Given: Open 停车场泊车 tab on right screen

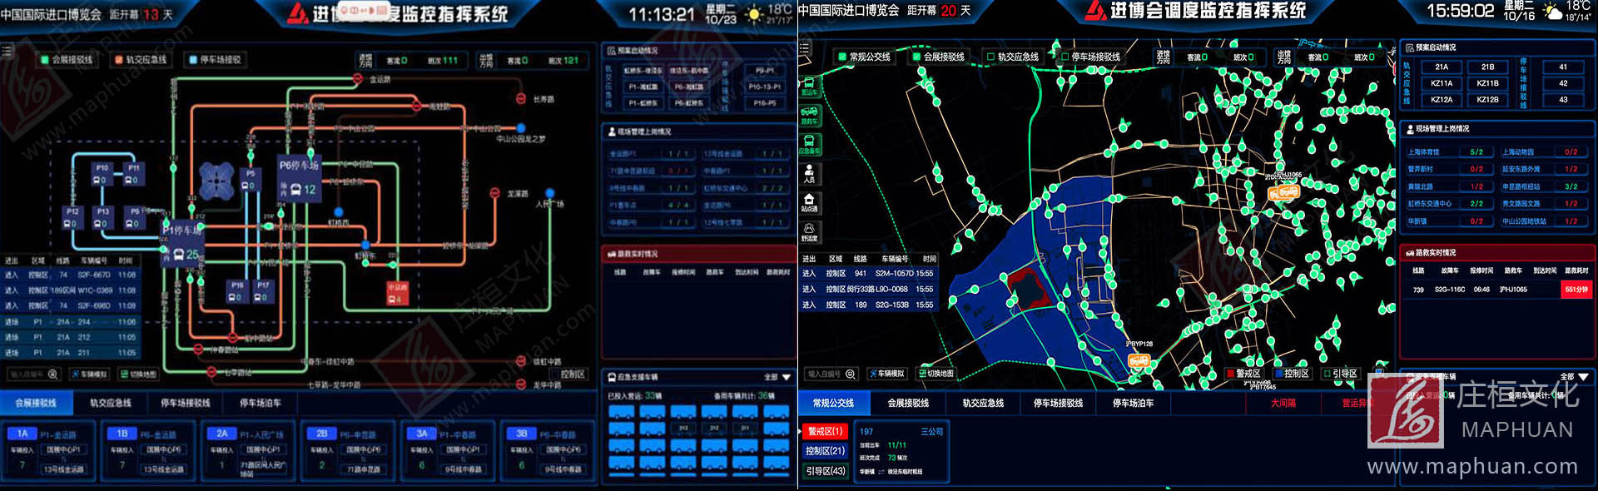Looking at the screenshot, I should (1133, 403).
